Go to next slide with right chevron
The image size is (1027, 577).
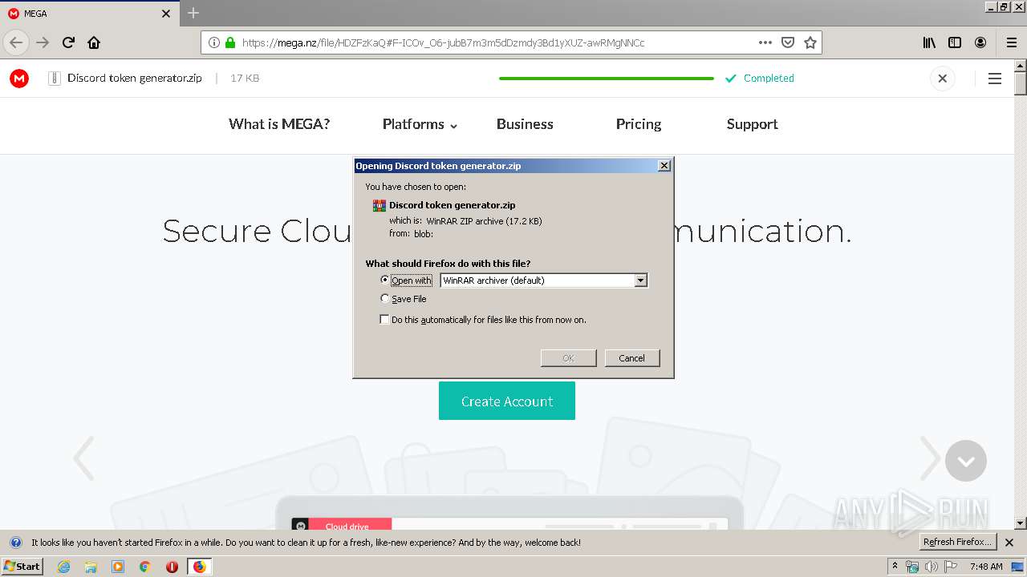[930, 458]
